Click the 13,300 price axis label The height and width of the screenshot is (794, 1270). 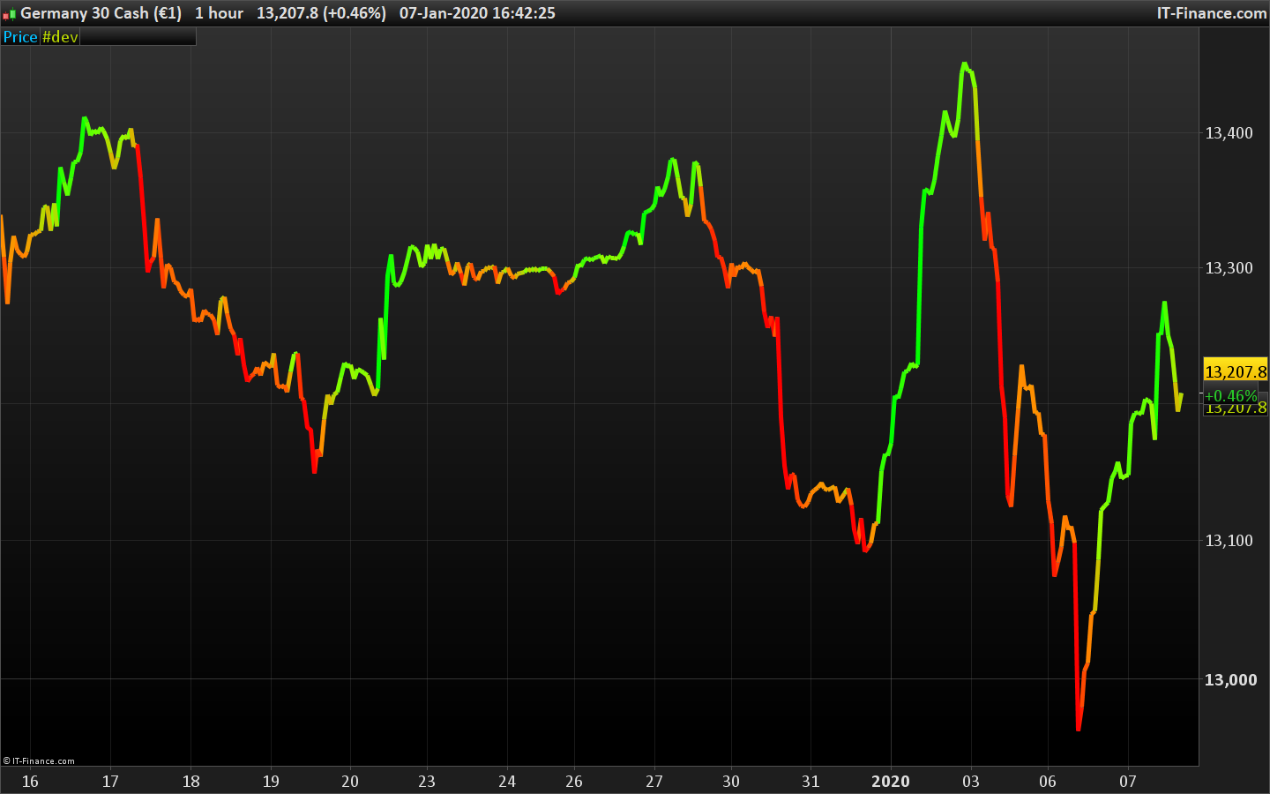1229,268
